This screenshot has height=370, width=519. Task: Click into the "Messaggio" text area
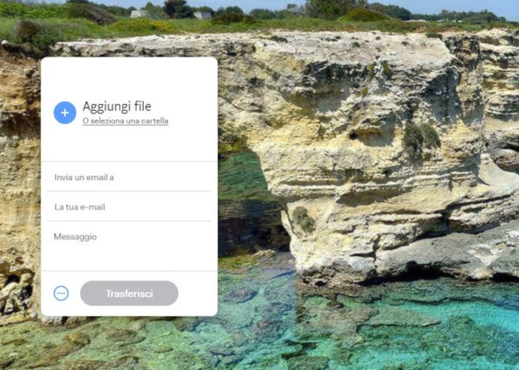(129, 246)
